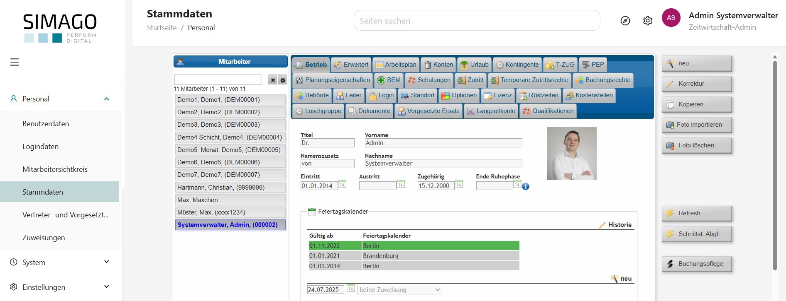Open the Leiter tab
This screenshot has width=786, height=301.
(x=349, y=95)
